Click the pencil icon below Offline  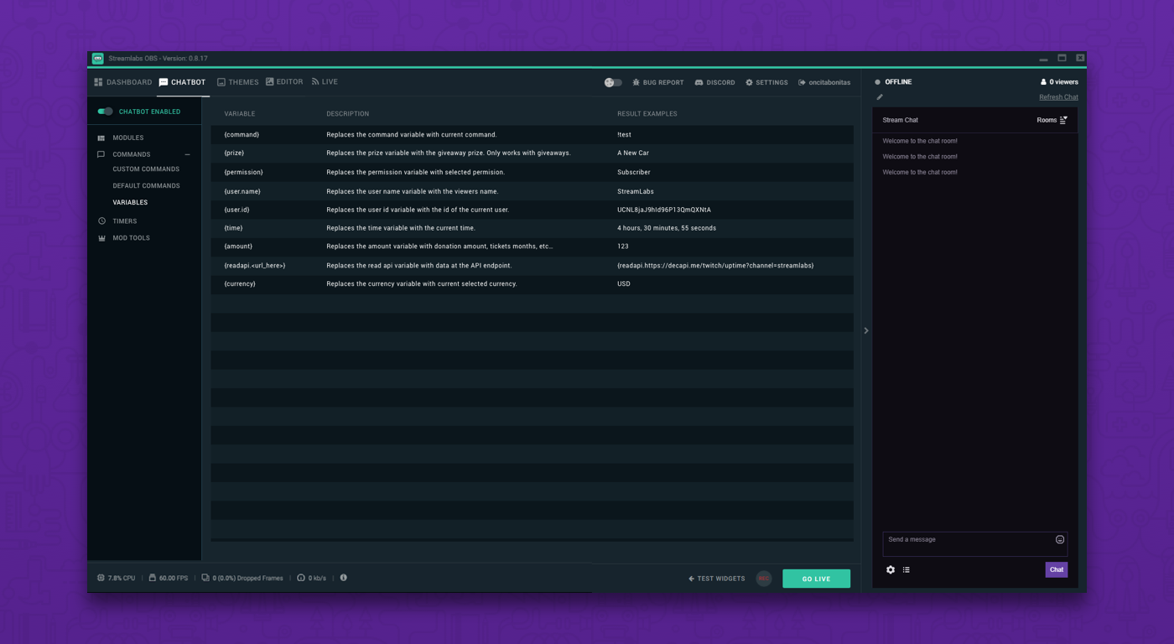[880, 97]
